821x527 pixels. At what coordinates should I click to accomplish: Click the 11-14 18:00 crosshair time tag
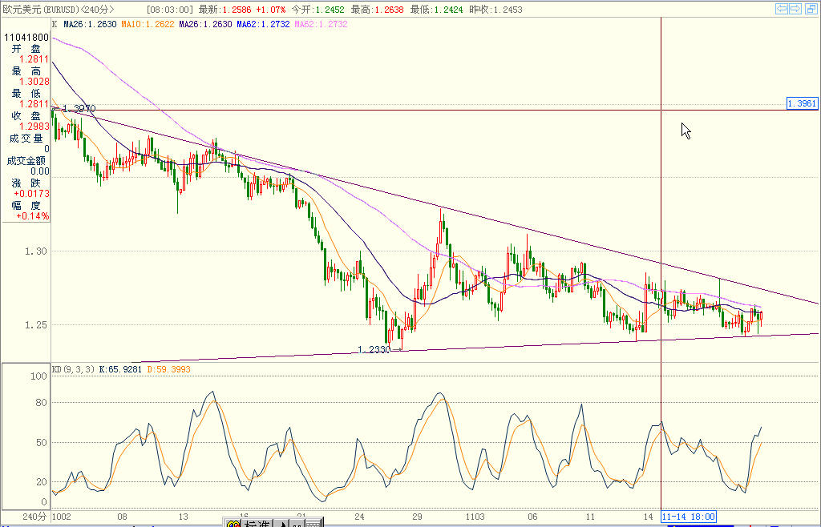pos(688,517)
